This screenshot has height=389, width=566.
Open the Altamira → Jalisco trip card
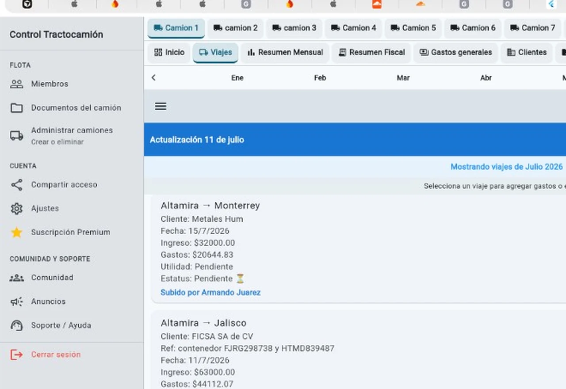(x=359, y=350)
